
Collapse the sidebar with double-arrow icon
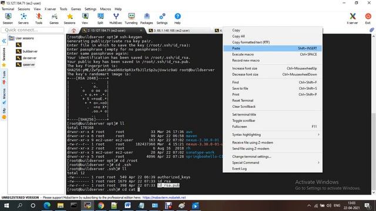[x=4, y=41]
